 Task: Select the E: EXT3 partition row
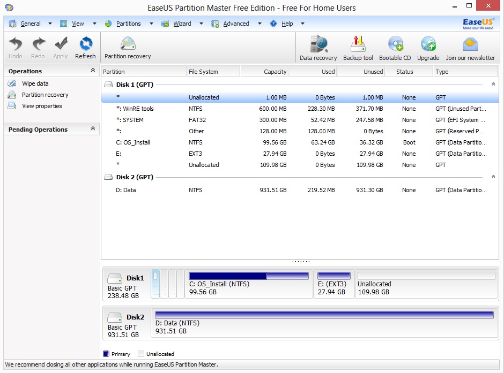click(300, 154)
